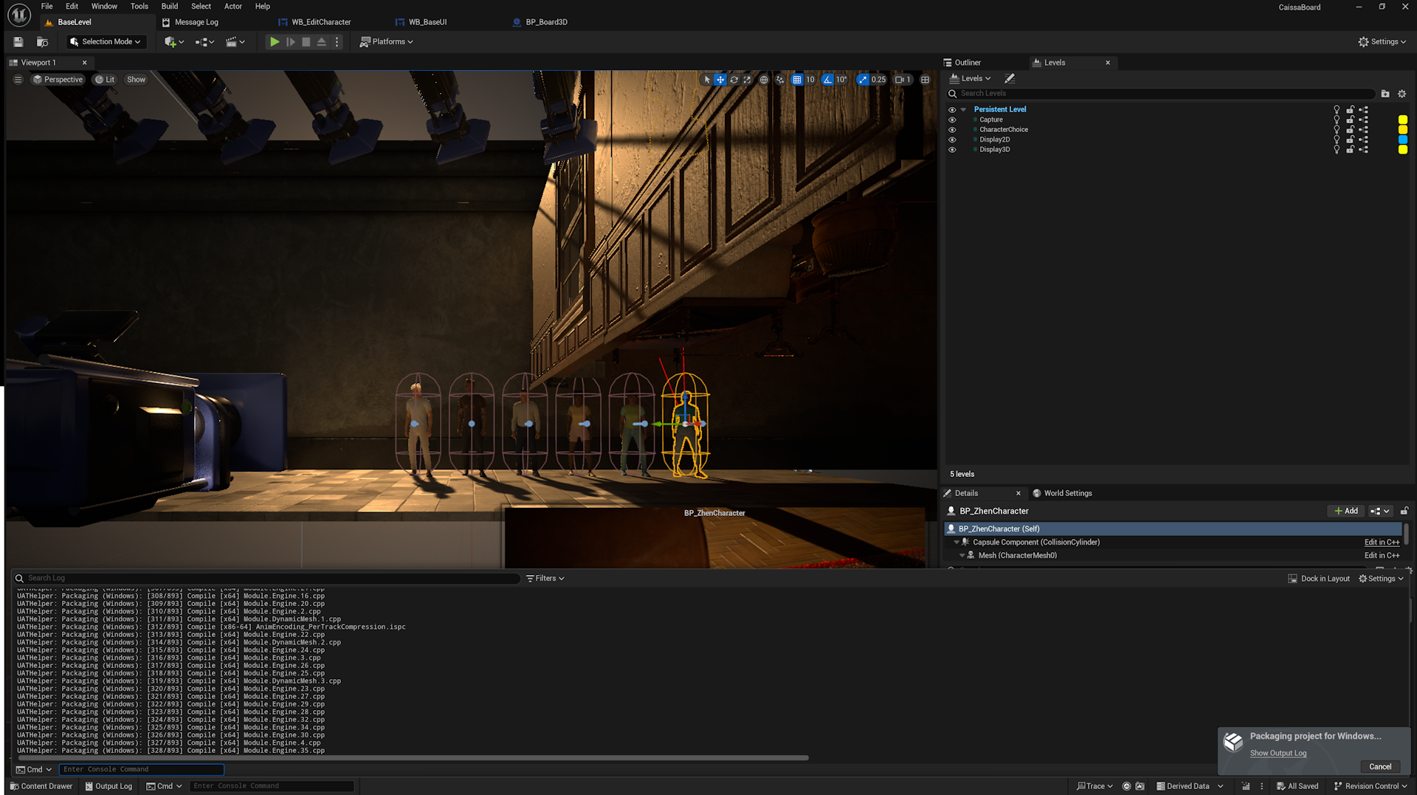Open the level details pencil icon
The height and width of the screenshot is (795, 1417).
pyautogui.click(x=1010, y=78)
